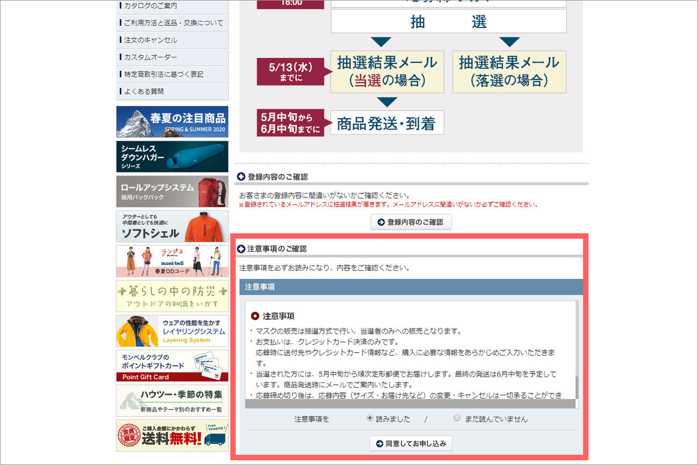Click 抽選結果メール（落選の場合） box
This screenshot has width=698, height=465.
tap(509, 71)
